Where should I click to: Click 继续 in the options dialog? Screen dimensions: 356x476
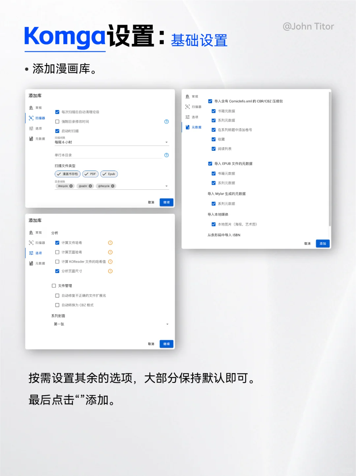tap(166, 344)
